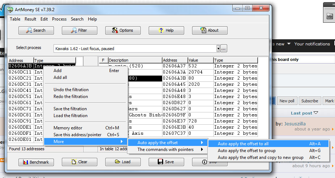The height and width of the screenshot is (178, 335).
Task: Expand the More submenu
Action: coord(86,142)
